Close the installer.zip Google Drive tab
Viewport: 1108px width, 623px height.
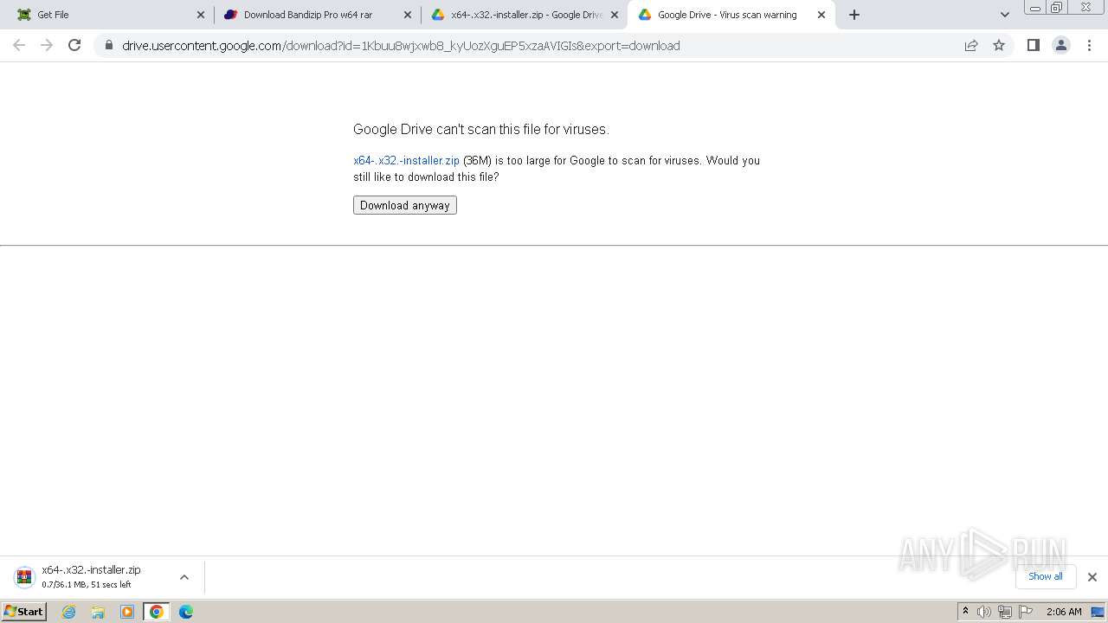coord(615,15)
